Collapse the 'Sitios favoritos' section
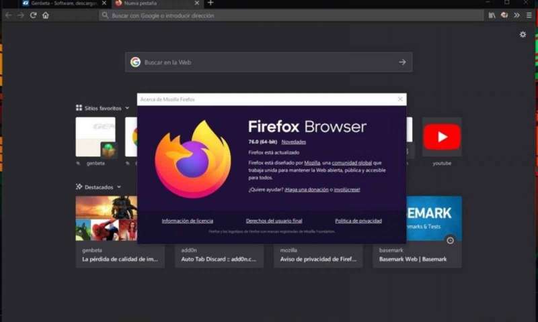 (x=127, y=108)
